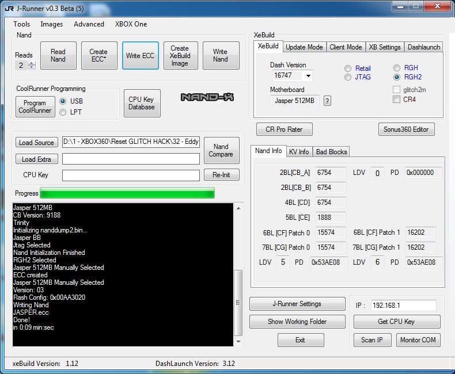Open the CR Pro Rater
Image resolution: width=455 pixels, height=374 pixels.
(x=284, y=129)
